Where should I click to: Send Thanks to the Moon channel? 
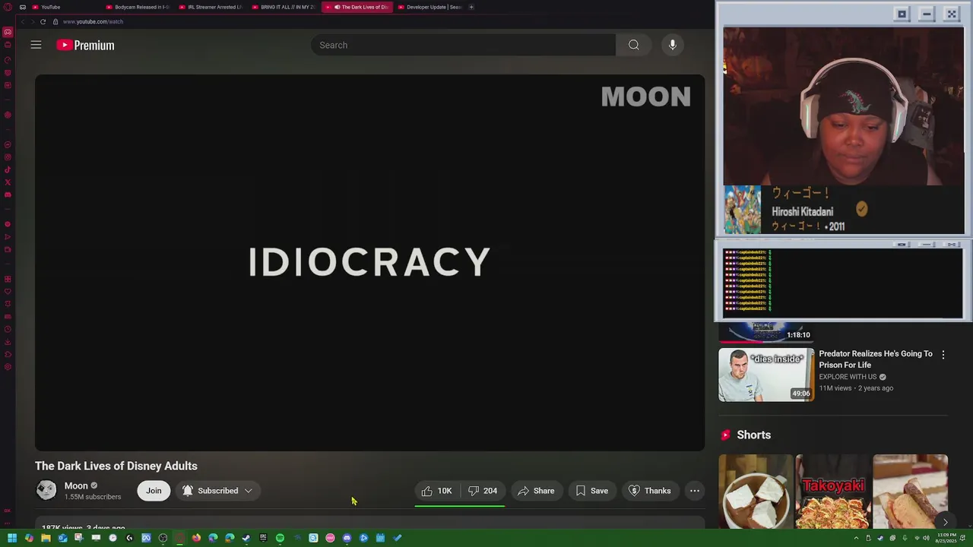click(650, 491)
